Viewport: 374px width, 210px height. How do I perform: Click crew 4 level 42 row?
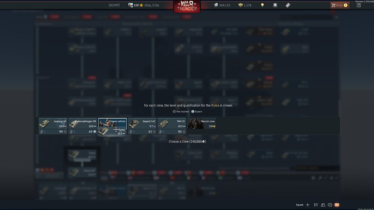pos(142,132)
